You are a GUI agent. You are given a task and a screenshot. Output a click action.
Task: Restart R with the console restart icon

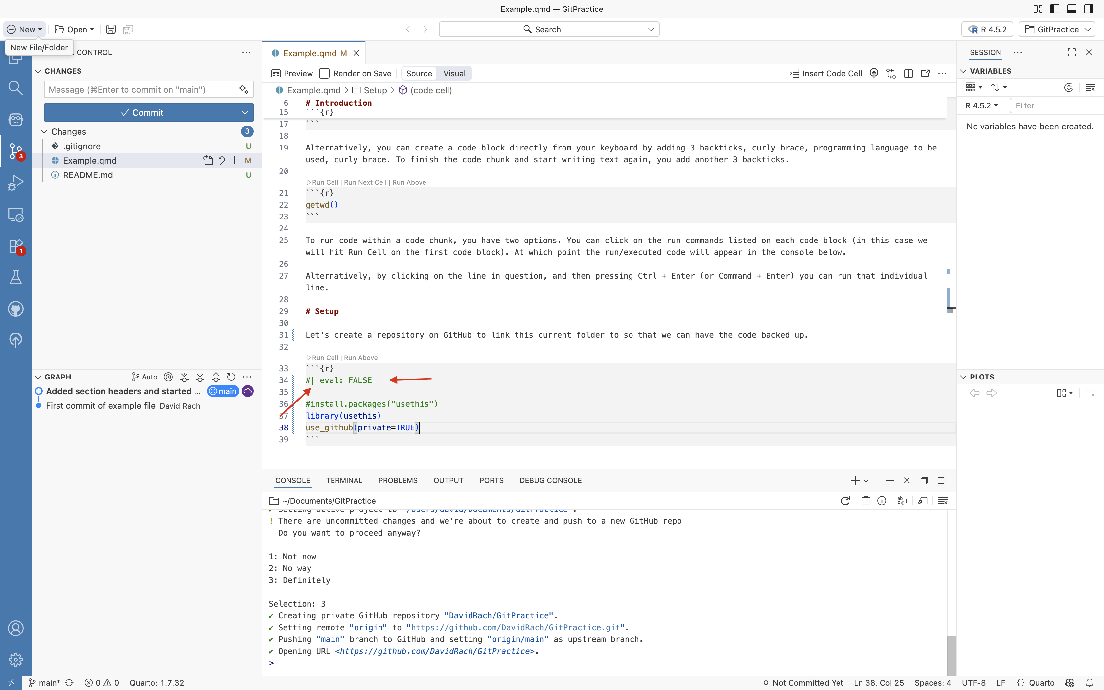[845, 501]
